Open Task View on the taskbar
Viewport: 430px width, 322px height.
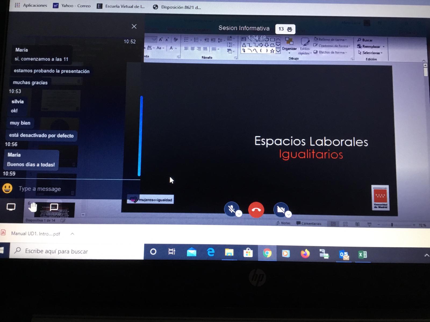tap(171, 252)
